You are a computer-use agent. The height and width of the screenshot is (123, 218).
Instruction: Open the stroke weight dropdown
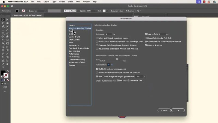click(x=46, y=11)
